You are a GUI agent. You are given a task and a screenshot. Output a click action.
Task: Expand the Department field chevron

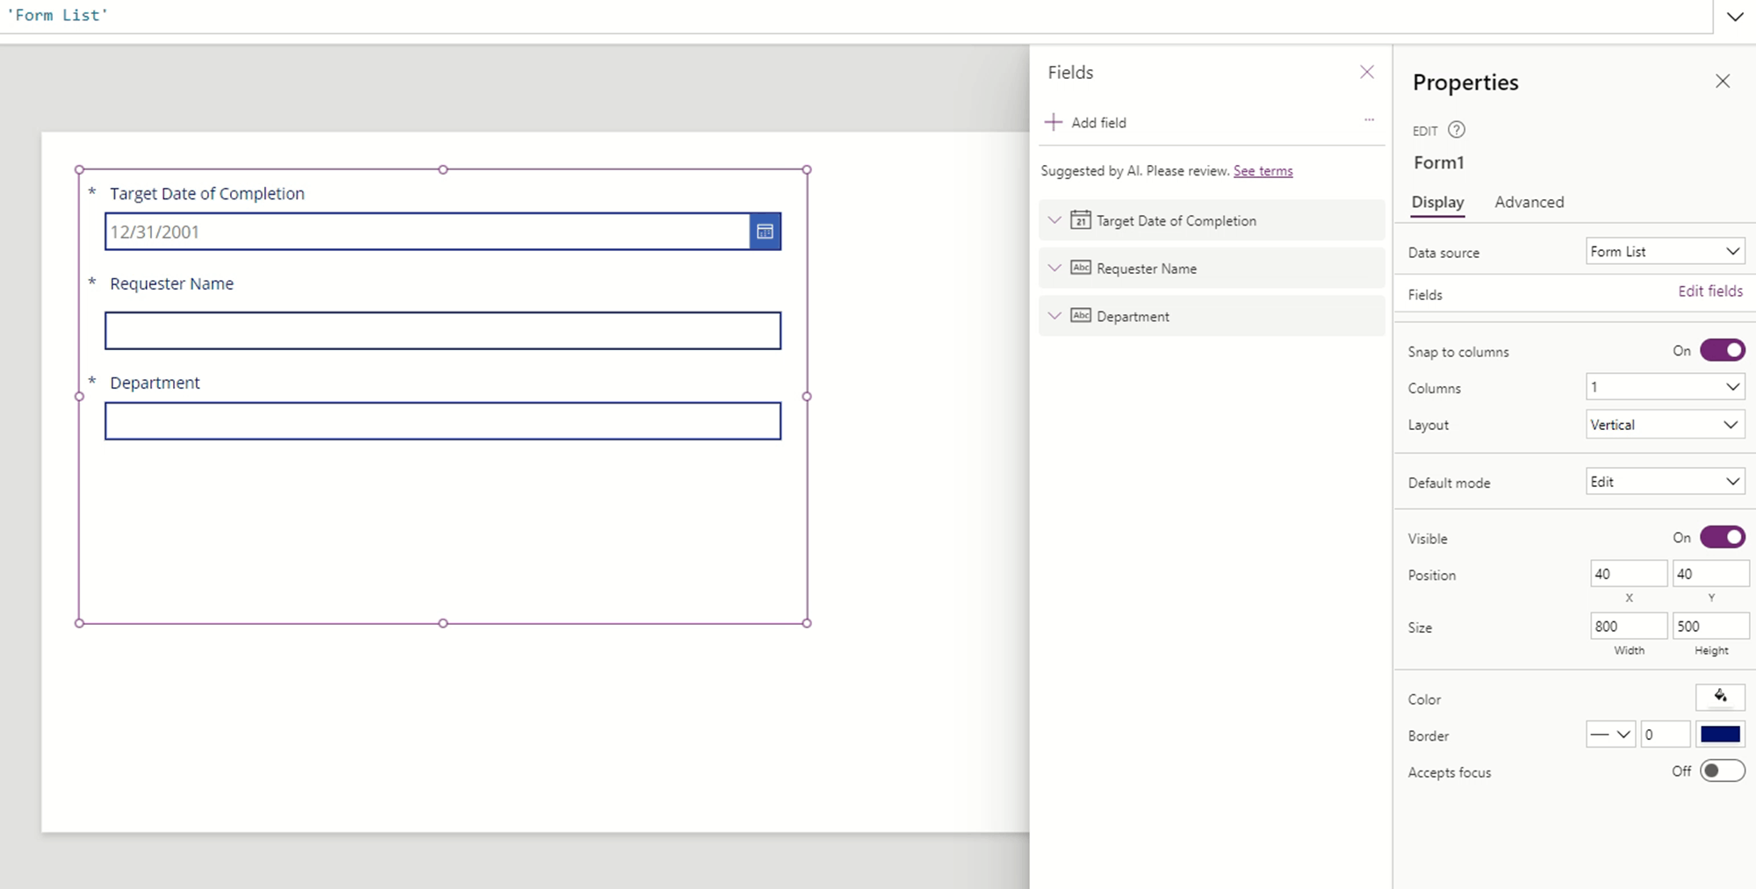click(1055, 316)
